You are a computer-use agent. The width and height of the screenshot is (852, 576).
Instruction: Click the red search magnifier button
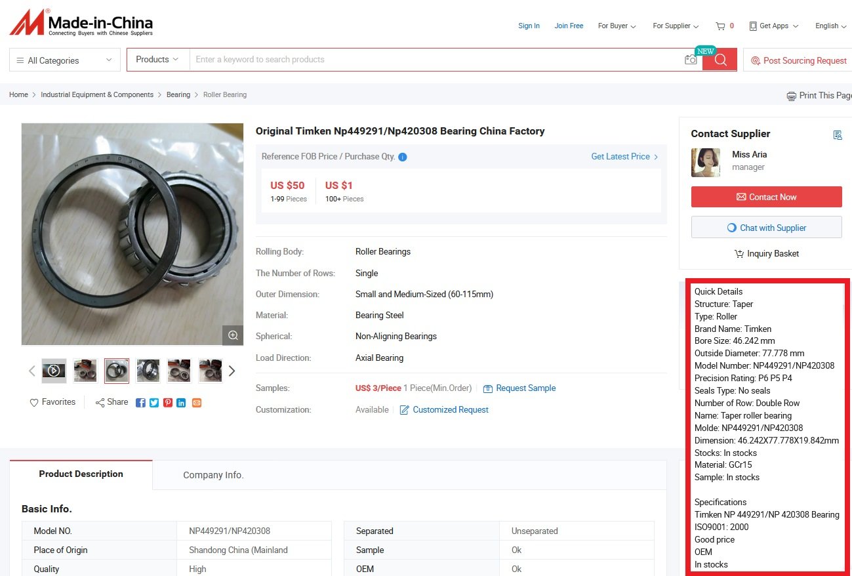pyautogui.click(x=720, y=60)
